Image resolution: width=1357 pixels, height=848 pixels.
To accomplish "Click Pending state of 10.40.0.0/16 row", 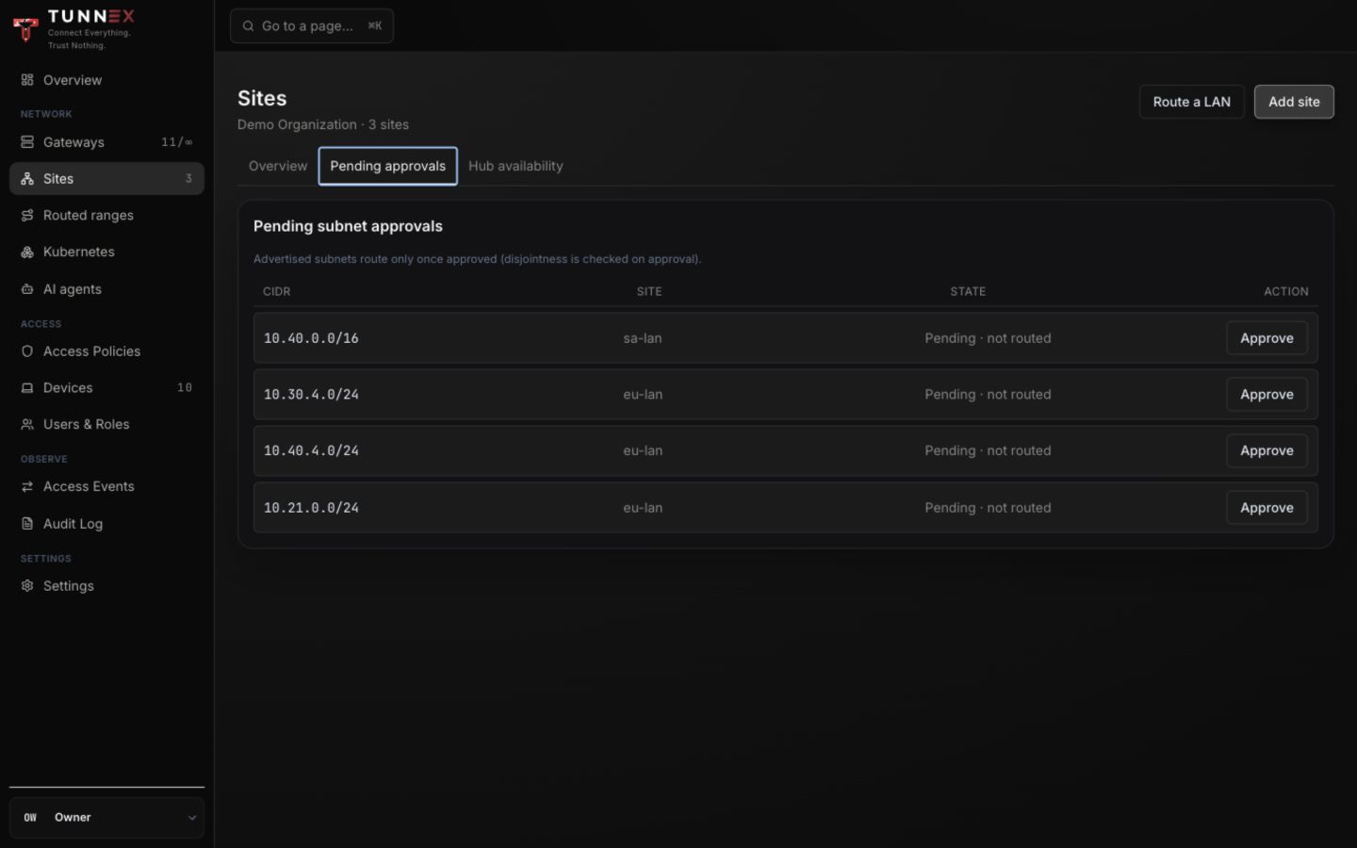I will point(988,338).
